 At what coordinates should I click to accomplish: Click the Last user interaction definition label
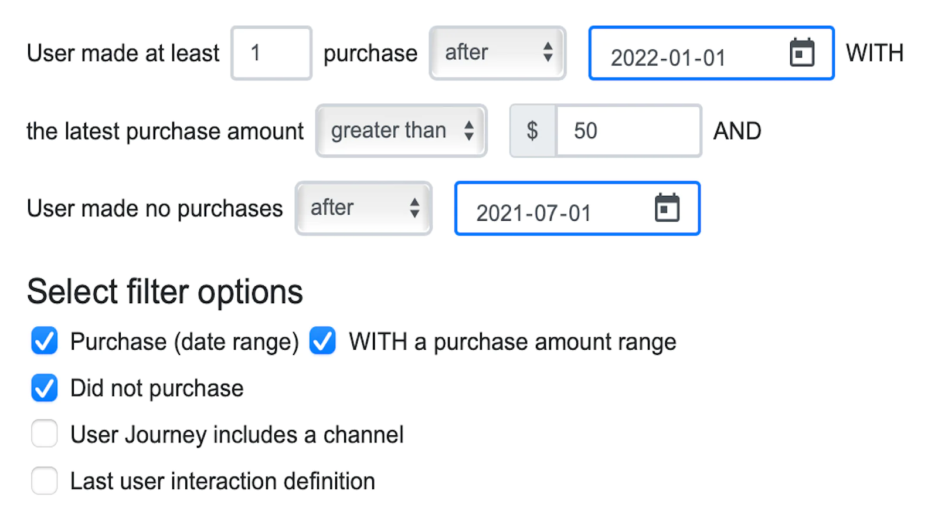pos(222,481)
